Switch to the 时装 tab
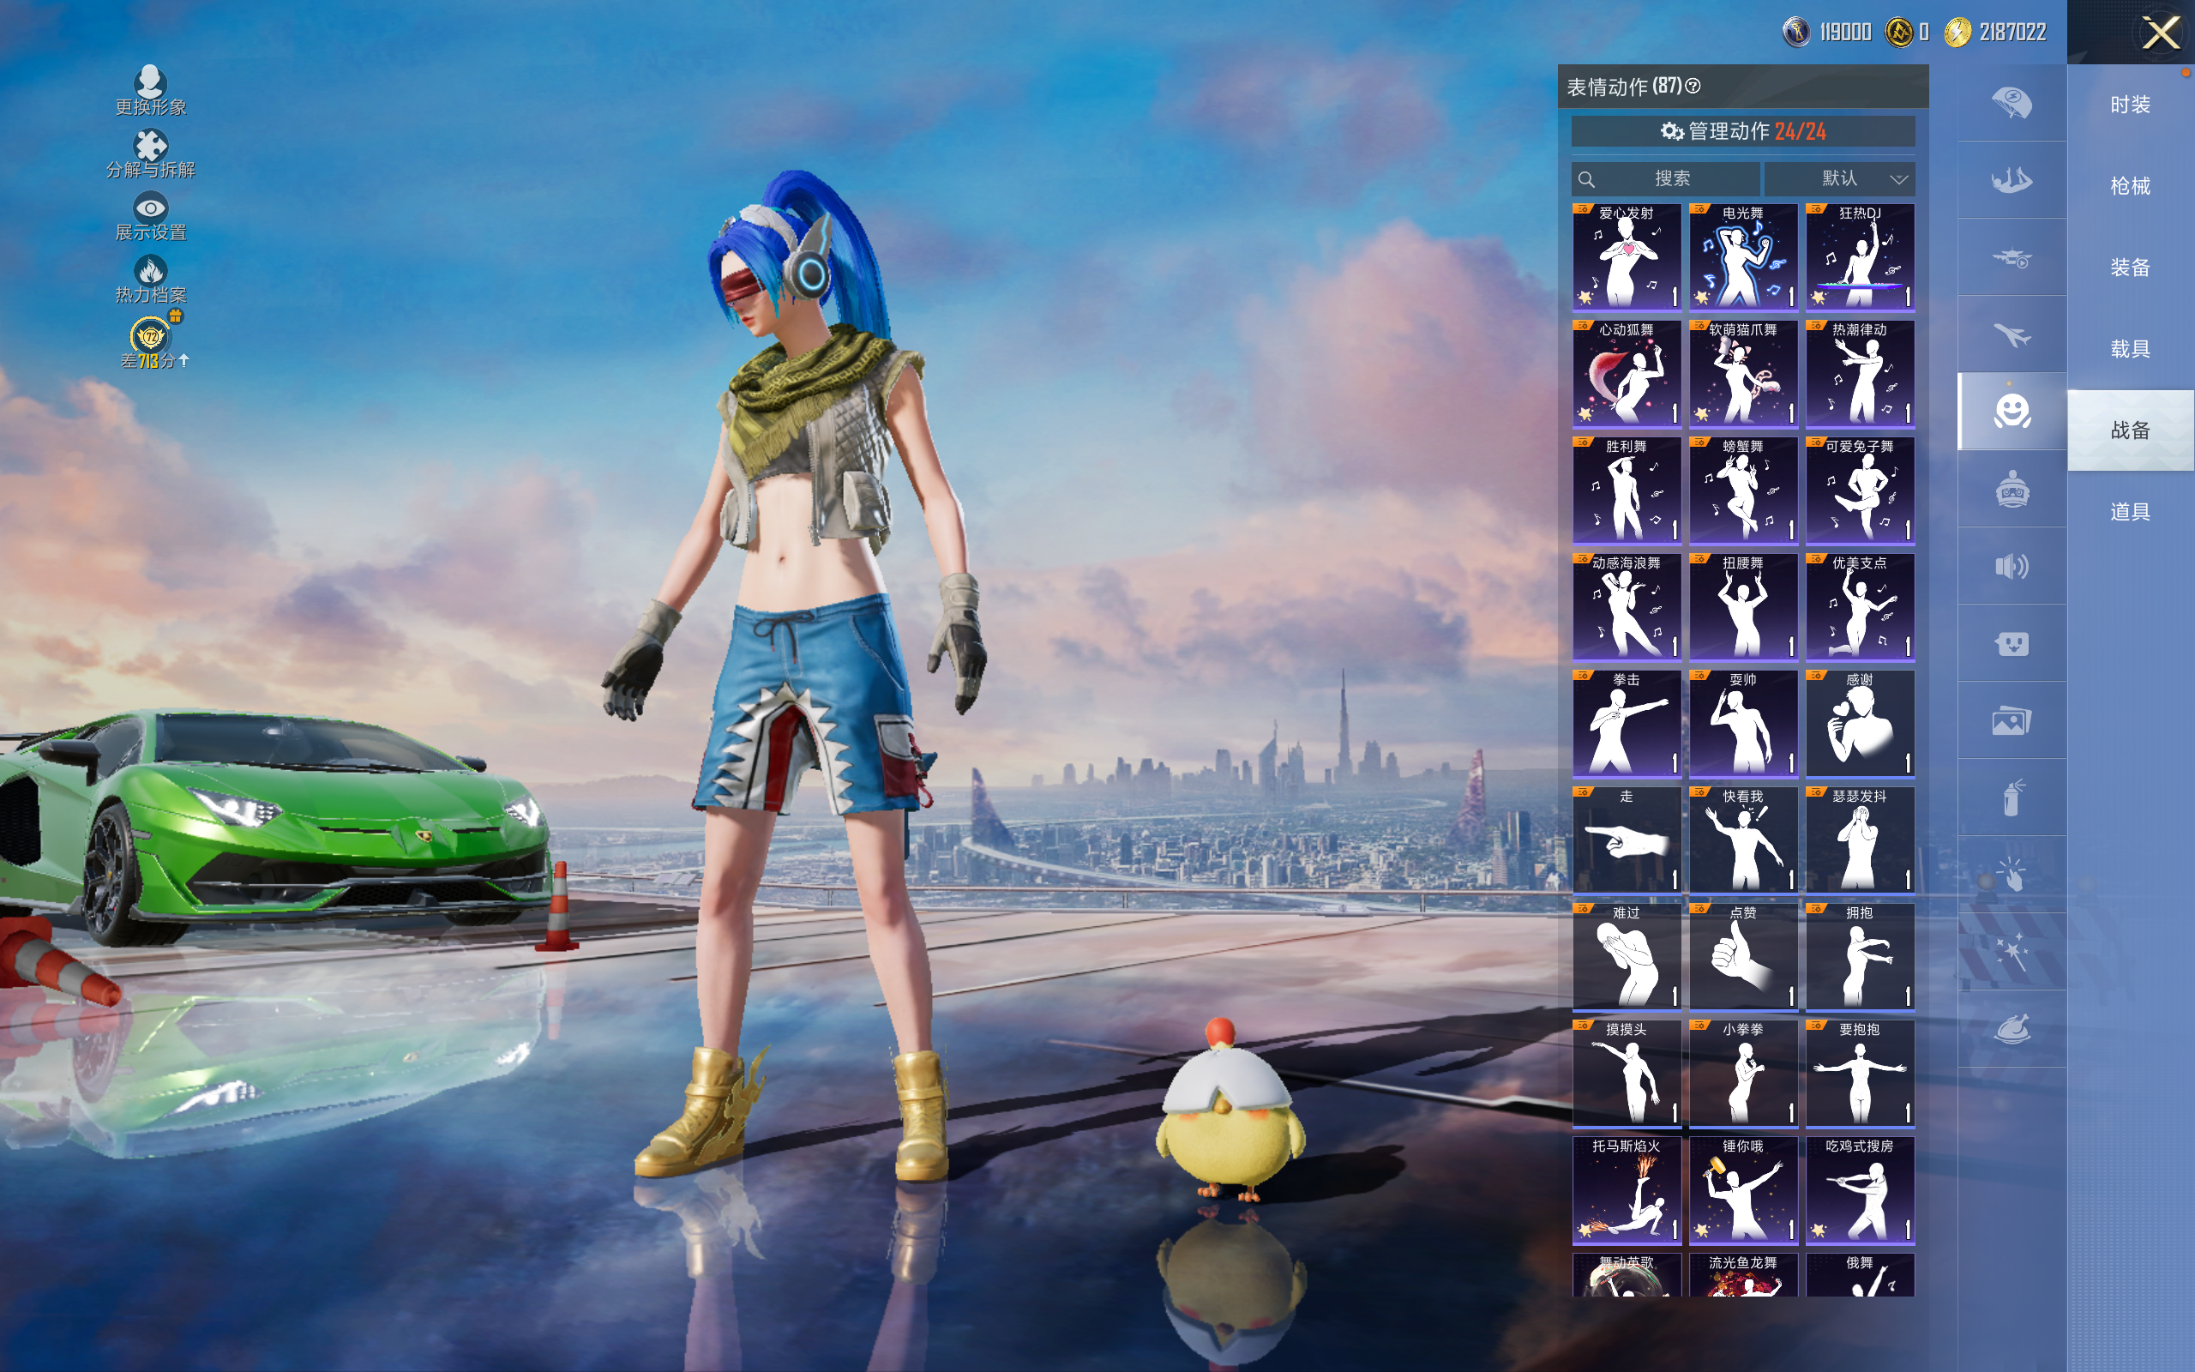Screen dimensions: 2195x1372 (x=2130, y=105)
